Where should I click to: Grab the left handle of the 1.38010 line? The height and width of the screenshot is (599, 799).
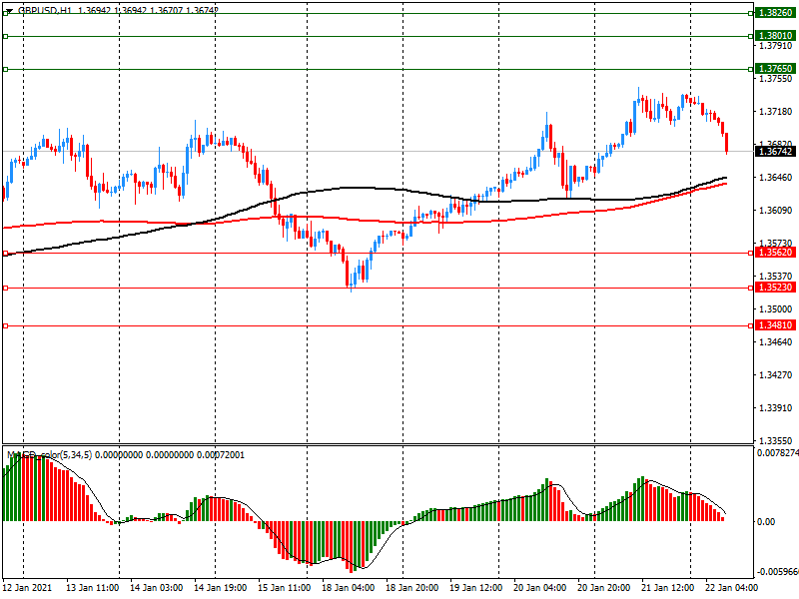6,36
